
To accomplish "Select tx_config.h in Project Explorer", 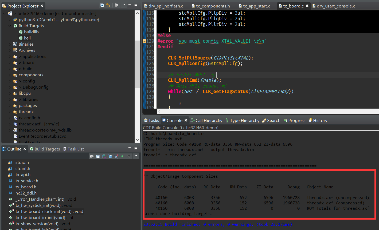I will pos(27,118).
